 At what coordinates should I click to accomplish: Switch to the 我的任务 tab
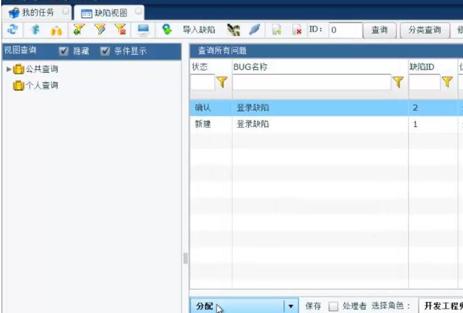[x=38, y=13]
